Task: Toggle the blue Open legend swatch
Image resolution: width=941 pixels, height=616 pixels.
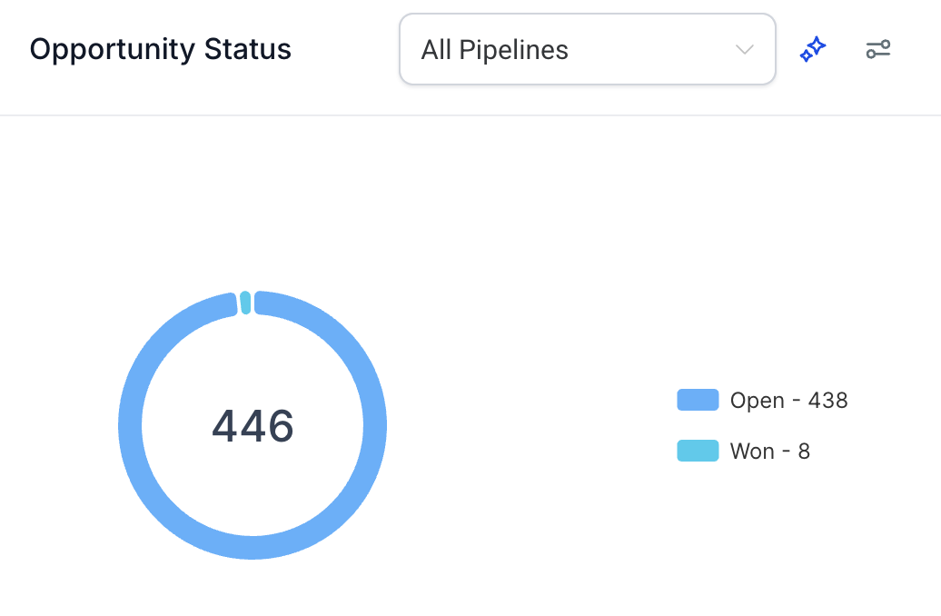Action: [x=698, y=400]
